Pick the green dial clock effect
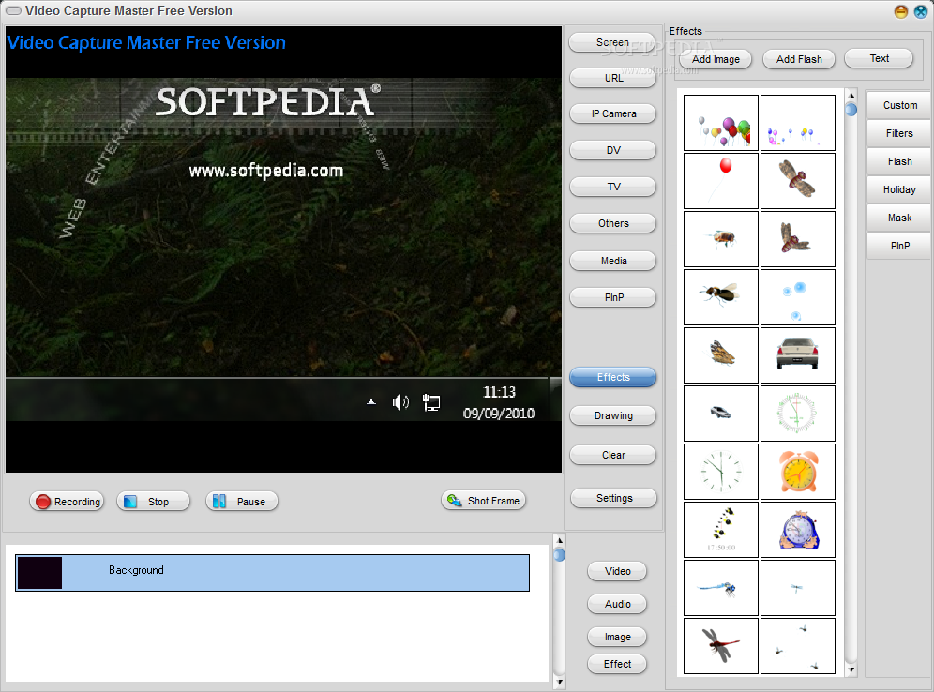This screenshot has height=692, width=934. click(798, 414)
